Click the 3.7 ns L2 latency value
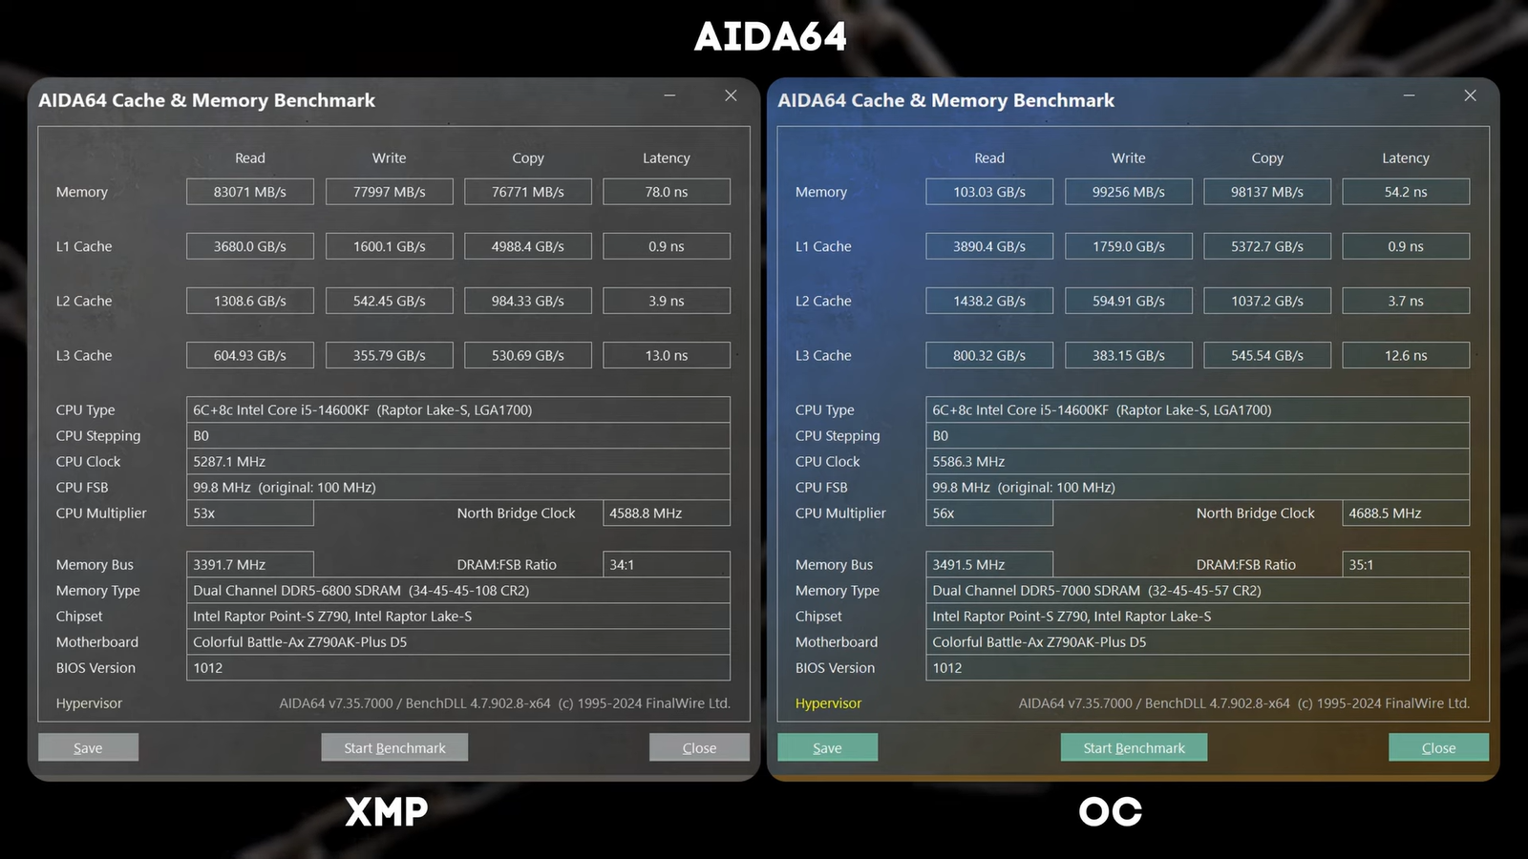 [1406, 301]
